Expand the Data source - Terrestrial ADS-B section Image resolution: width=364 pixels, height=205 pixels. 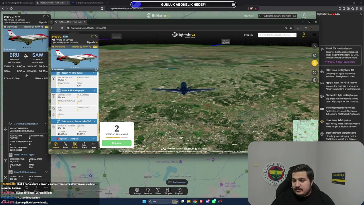(75, 121)
